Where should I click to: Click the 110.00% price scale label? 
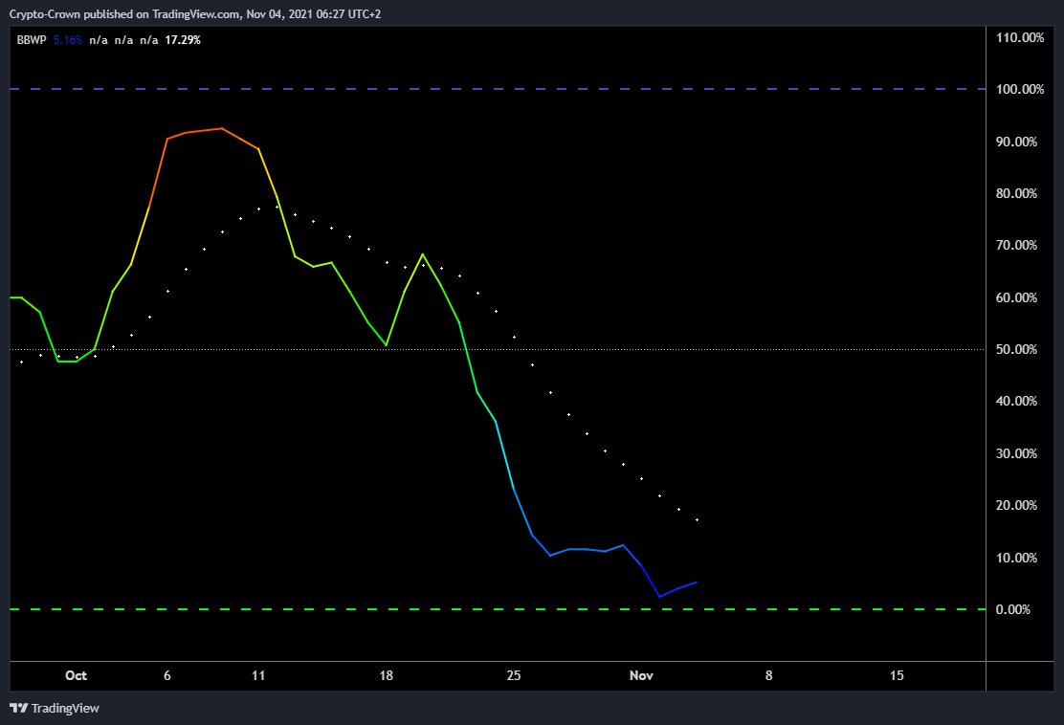tap(1020, 37)
